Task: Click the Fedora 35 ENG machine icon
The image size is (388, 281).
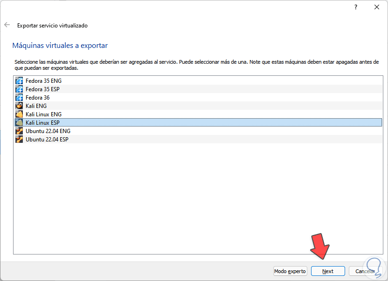Action: click(x=19, y=81)
